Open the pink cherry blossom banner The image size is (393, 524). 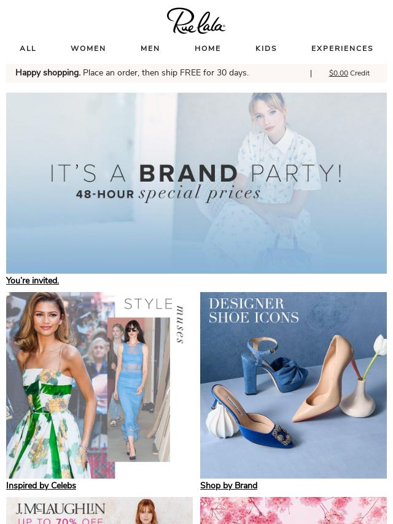click(x=294, y=511)
